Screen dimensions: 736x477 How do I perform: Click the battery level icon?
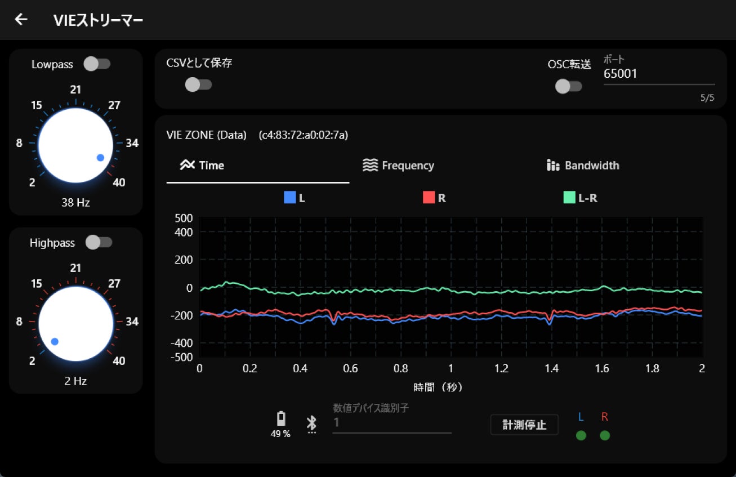click(x=280, y=418)
